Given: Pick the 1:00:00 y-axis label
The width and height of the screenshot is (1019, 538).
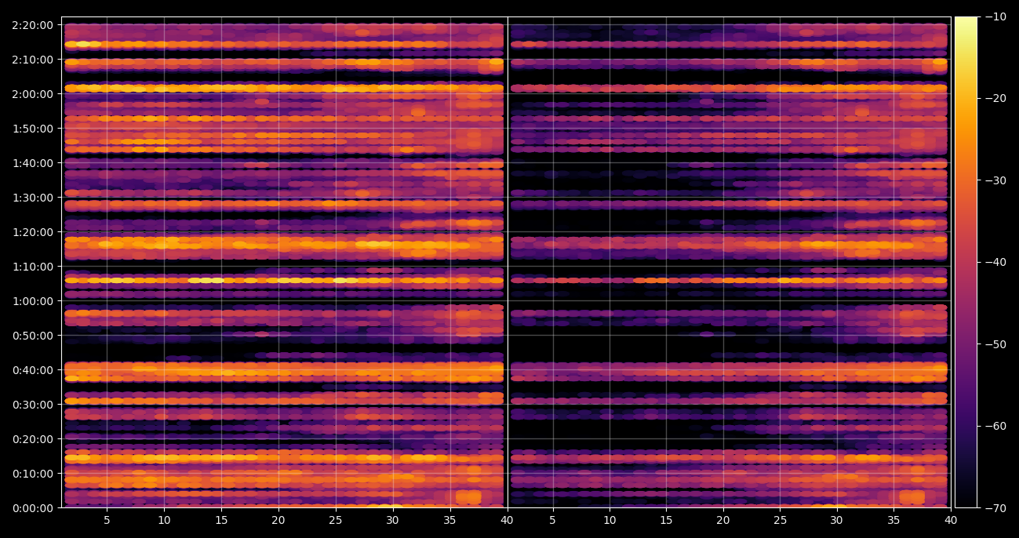Looking at the screenshot, I should [x=33, y=301].
